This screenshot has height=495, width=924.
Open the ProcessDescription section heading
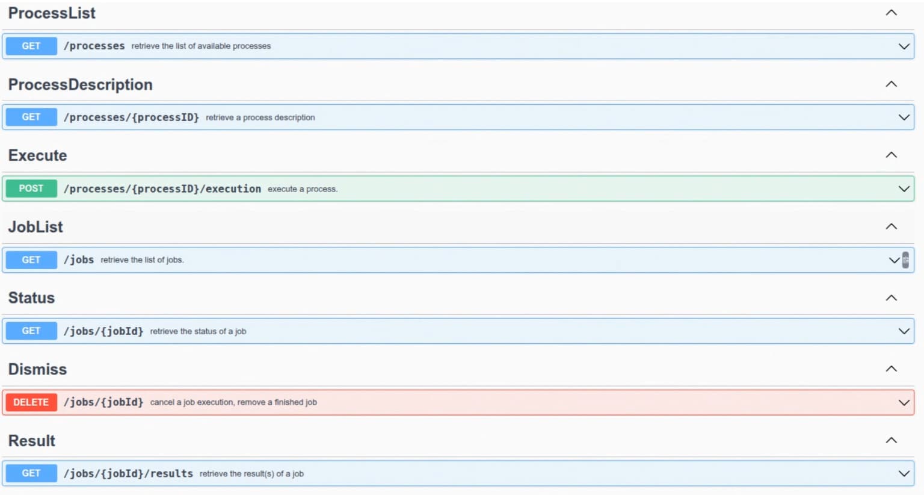tap(80, 84)
